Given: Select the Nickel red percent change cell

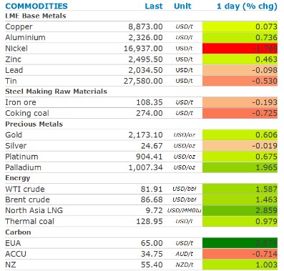Looking at the screenshot, I should (240, 49).
